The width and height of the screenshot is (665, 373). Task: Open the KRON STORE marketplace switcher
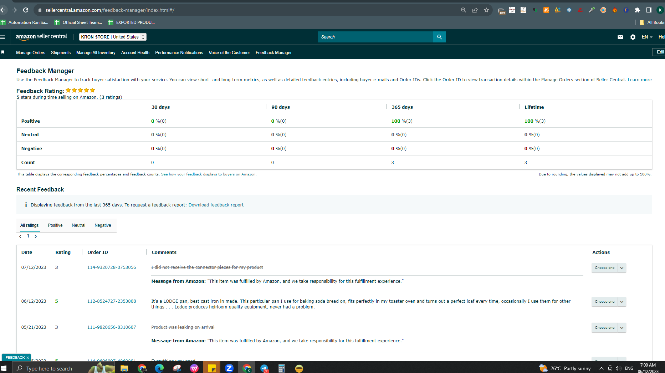(x=113, y=37)
